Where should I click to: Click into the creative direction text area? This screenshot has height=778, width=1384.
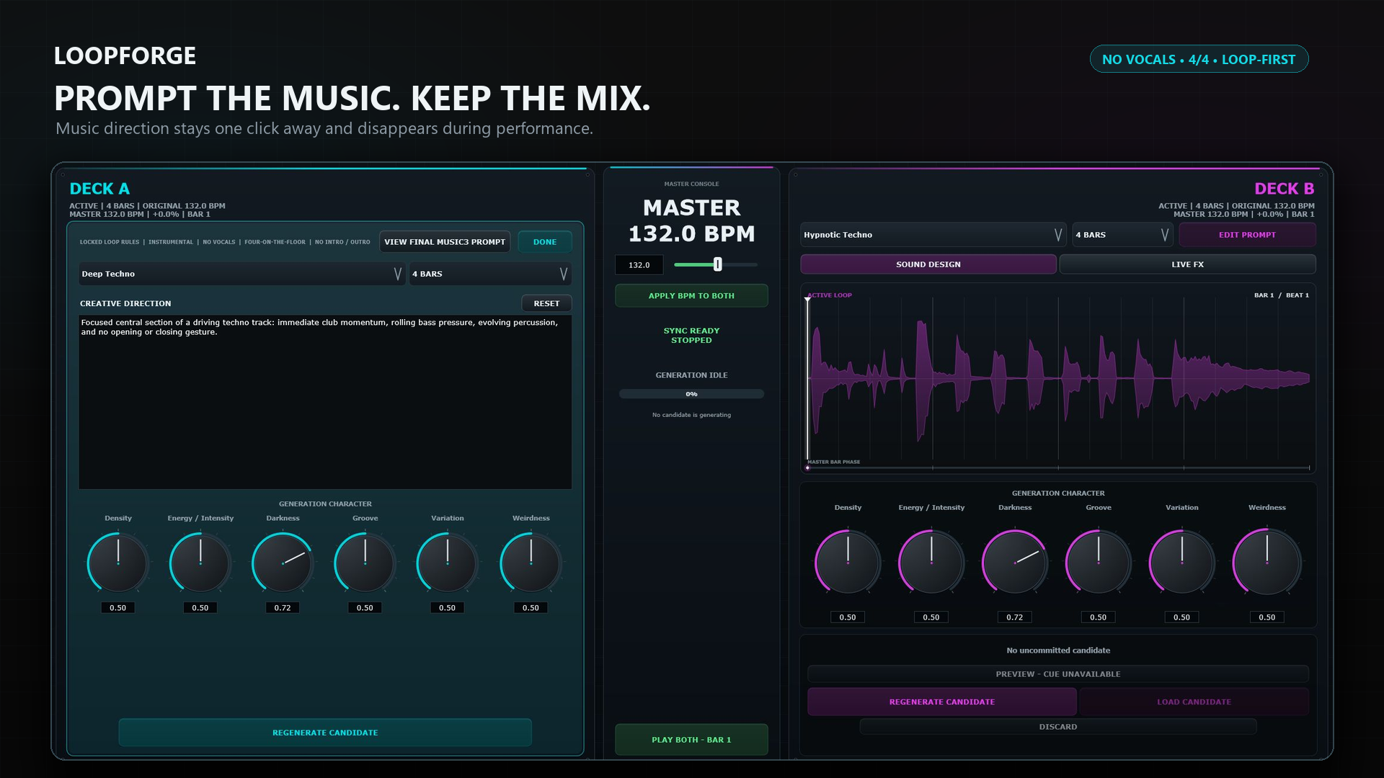click(325, 402)
